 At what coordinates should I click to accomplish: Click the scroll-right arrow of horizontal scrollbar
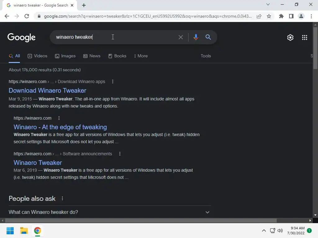[x=310, y=220]
